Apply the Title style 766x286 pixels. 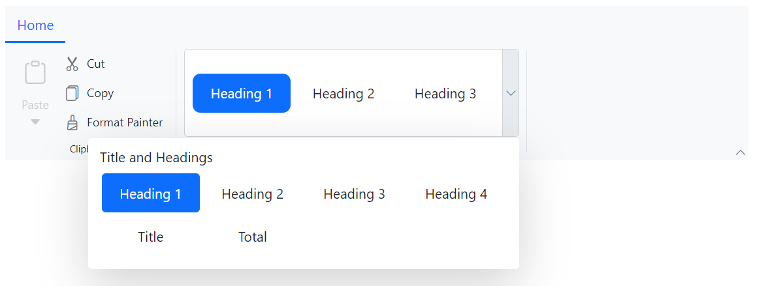[151, 236]
